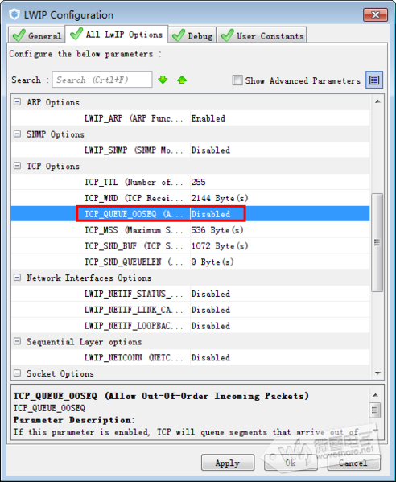
Task: Select the TCP_MSS parameter row
Action: click(x=191, y=230)
